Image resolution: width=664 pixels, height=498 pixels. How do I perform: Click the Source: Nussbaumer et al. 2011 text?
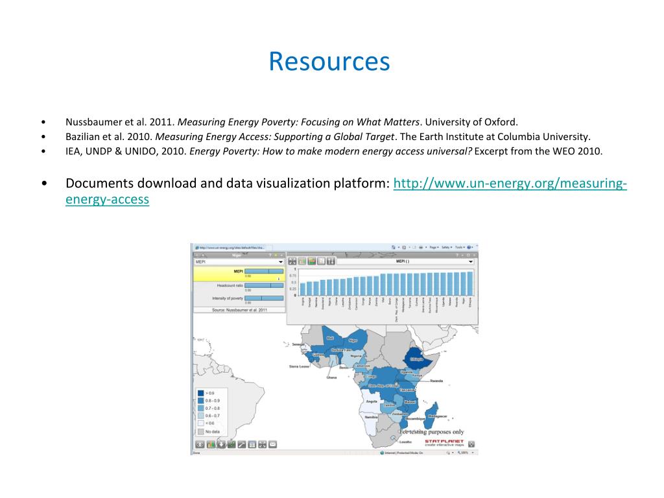pos(240,310)
